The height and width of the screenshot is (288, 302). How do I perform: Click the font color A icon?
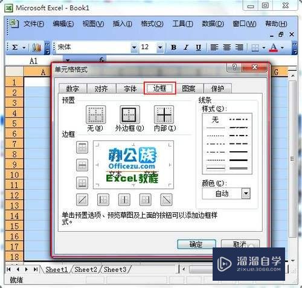(x=274, y=48)
